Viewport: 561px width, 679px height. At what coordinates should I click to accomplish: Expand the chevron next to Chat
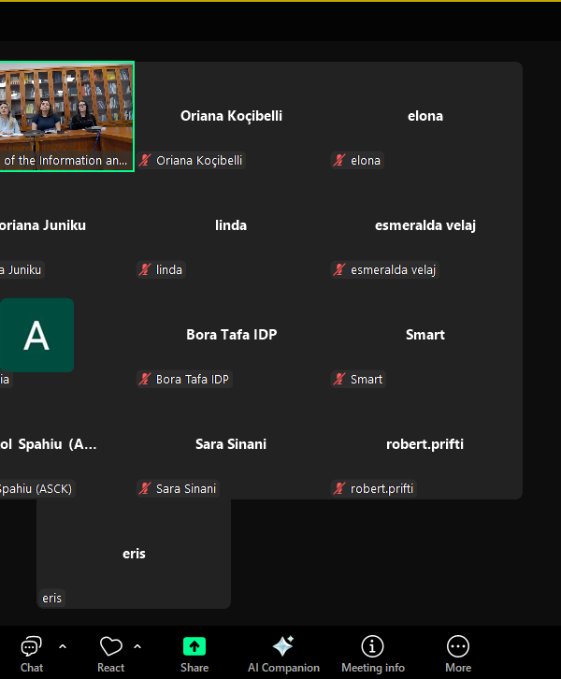click(x=63, y=646)
